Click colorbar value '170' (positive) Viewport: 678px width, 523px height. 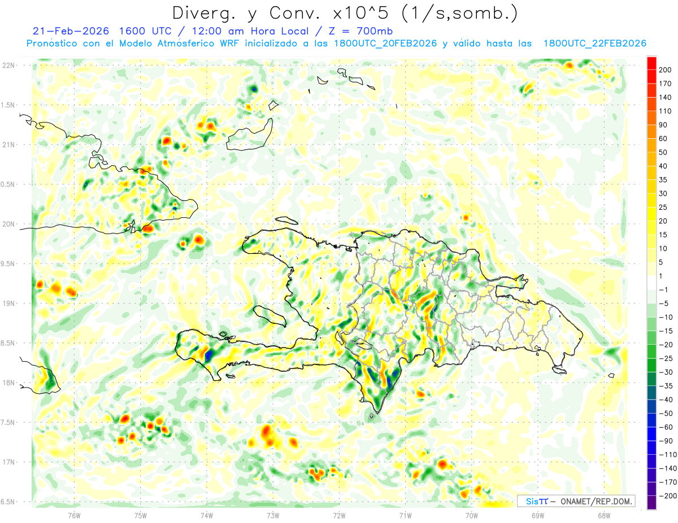[666, 84]
